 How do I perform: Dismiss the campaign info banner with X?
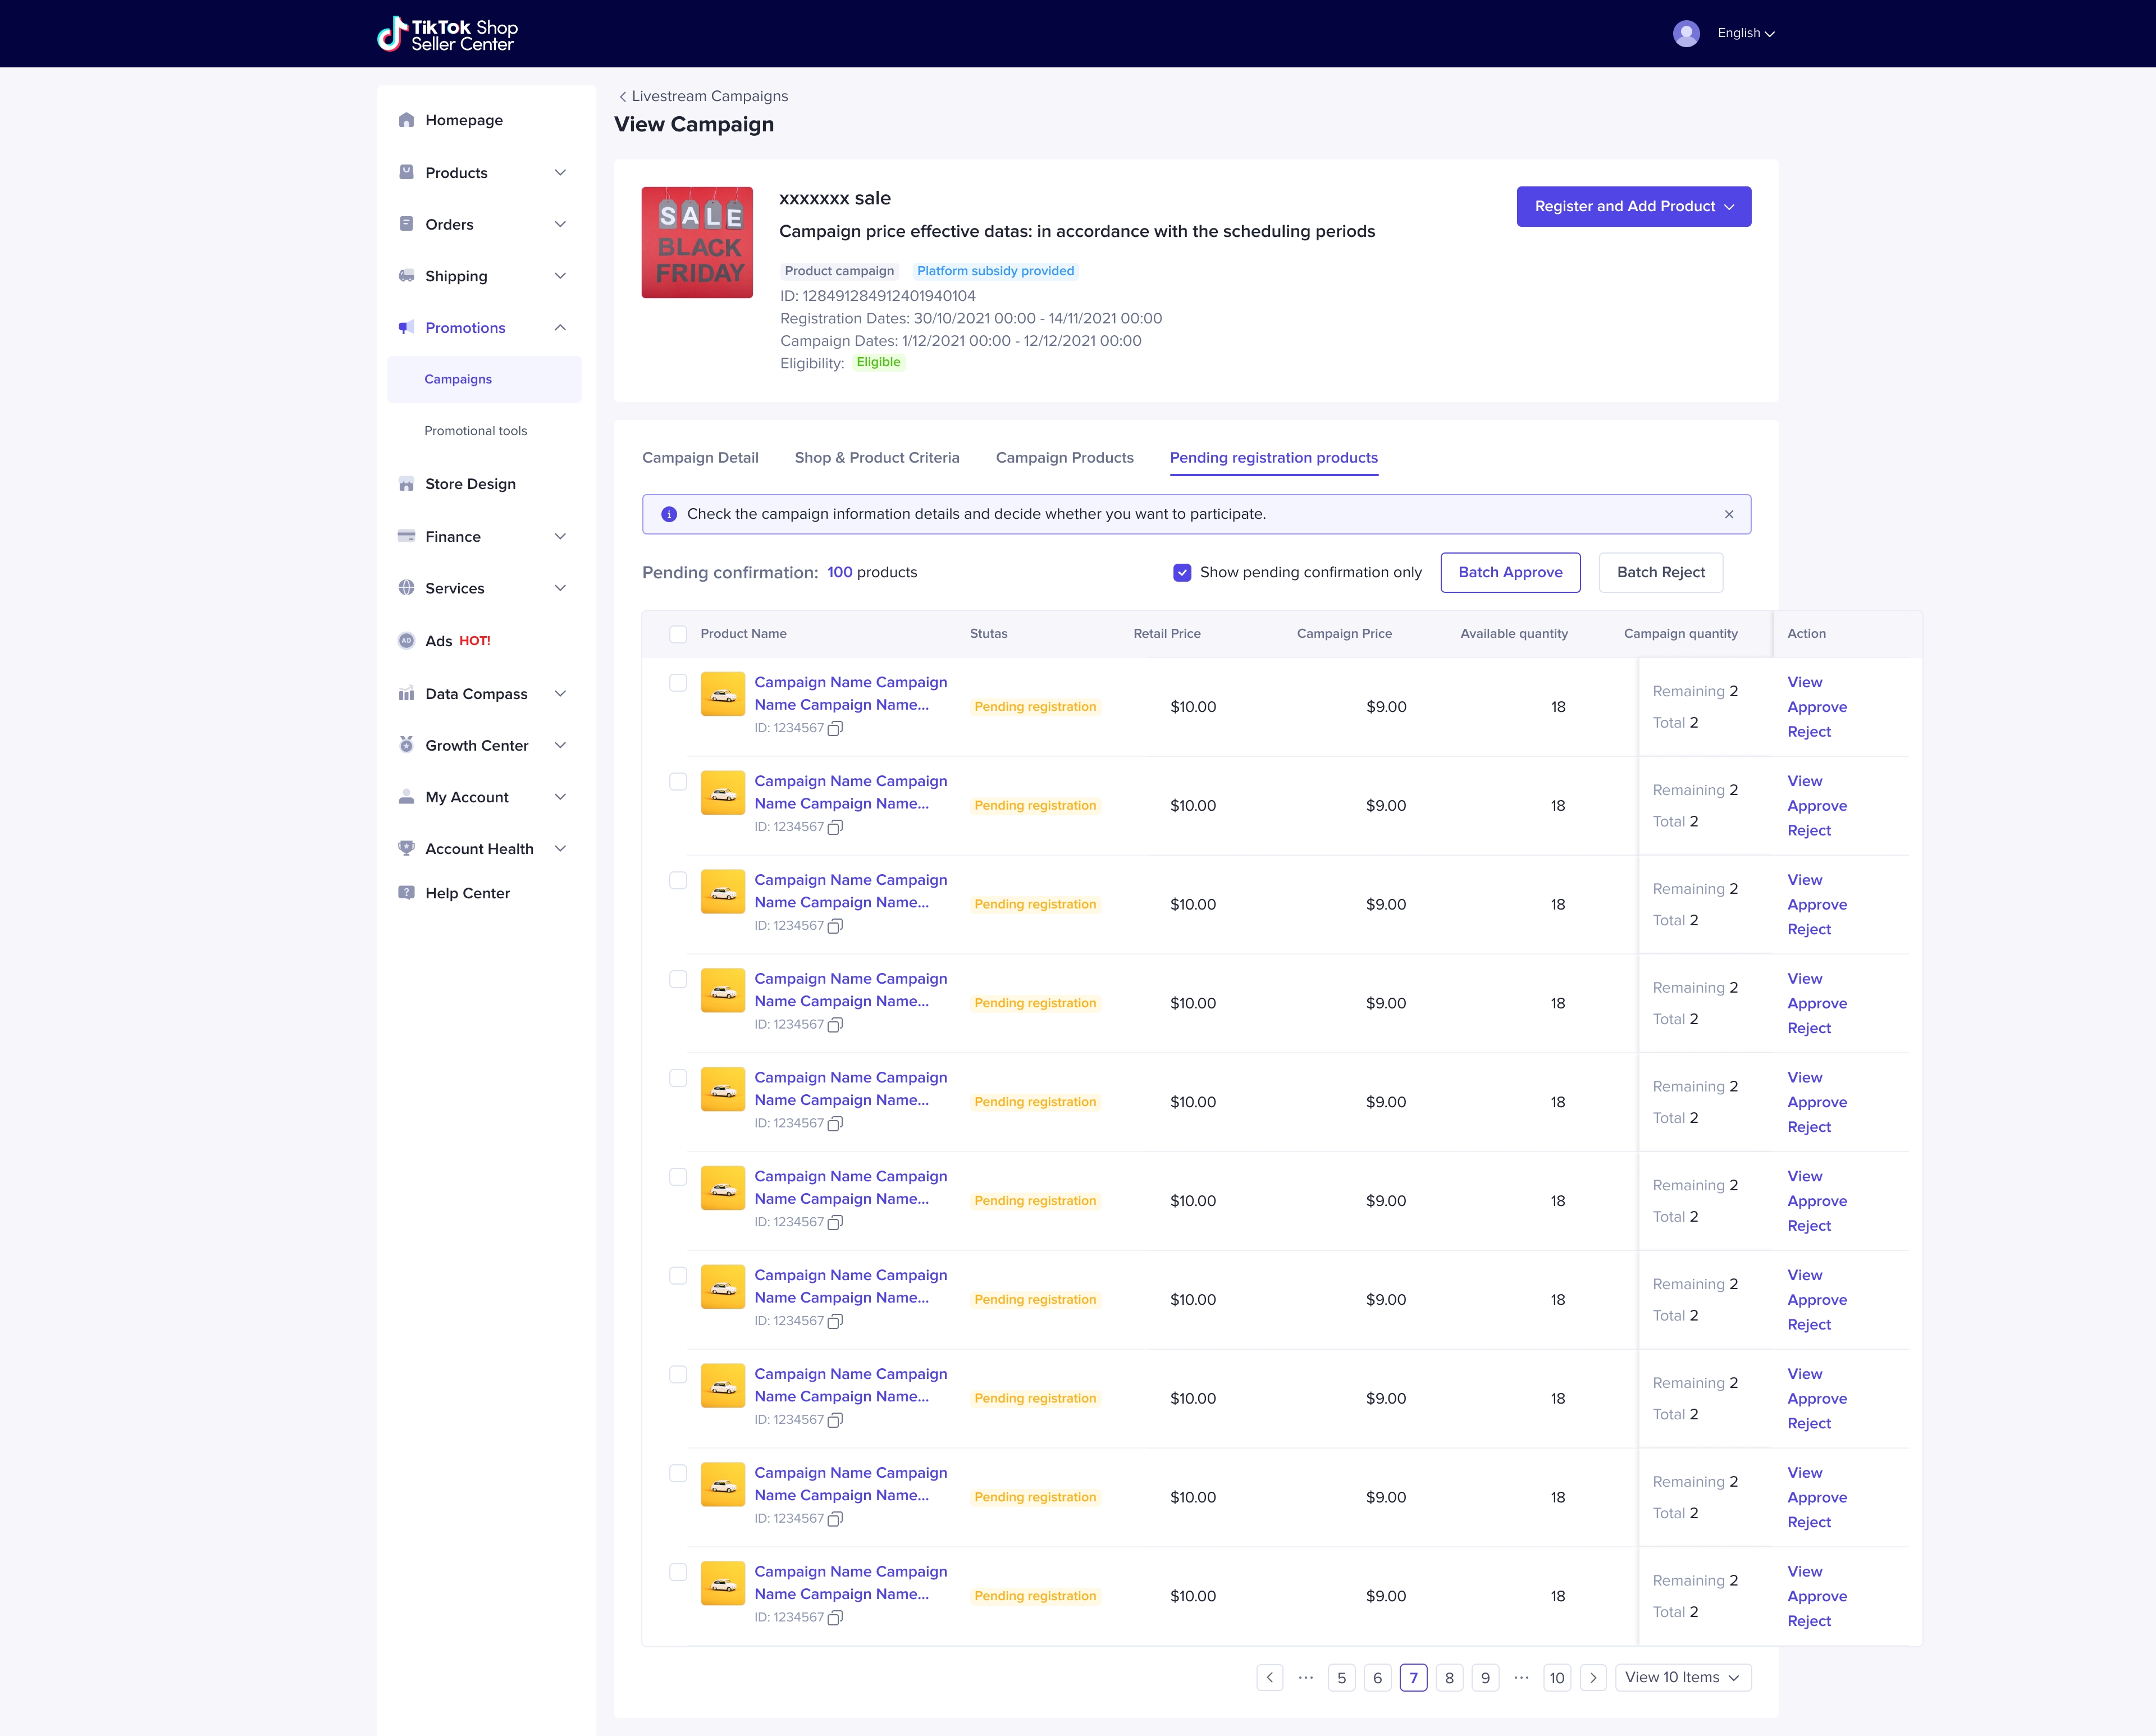point(1729,514)
